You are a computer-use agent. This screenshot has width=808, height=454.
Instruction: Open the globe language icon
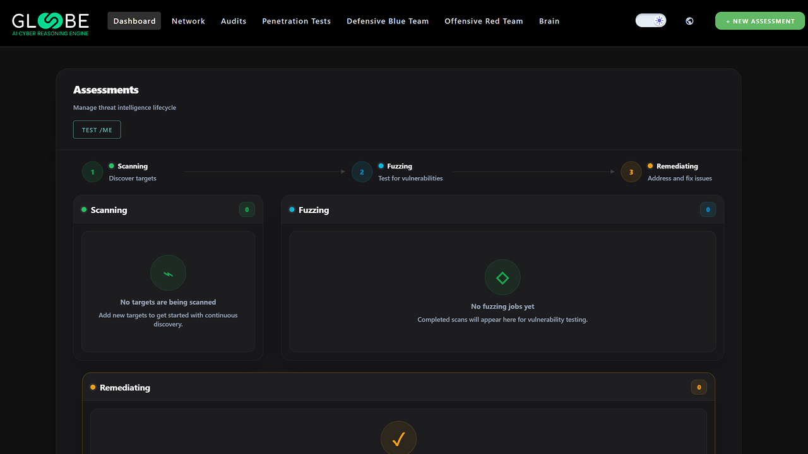689,21
